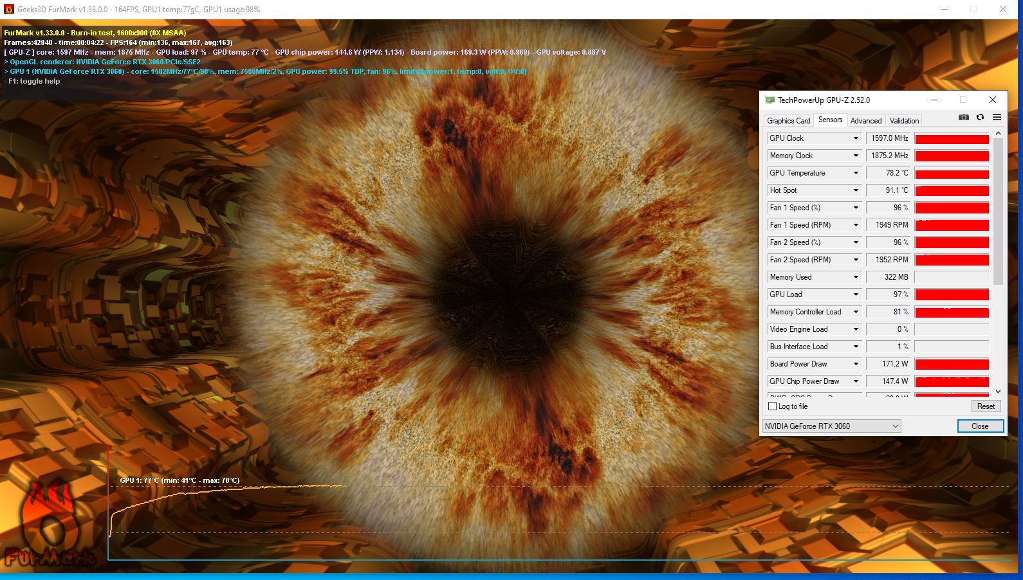Click the GPU-Z app icon in title bar
This screenshot has width=1023, height=580.
click(770, 100)
